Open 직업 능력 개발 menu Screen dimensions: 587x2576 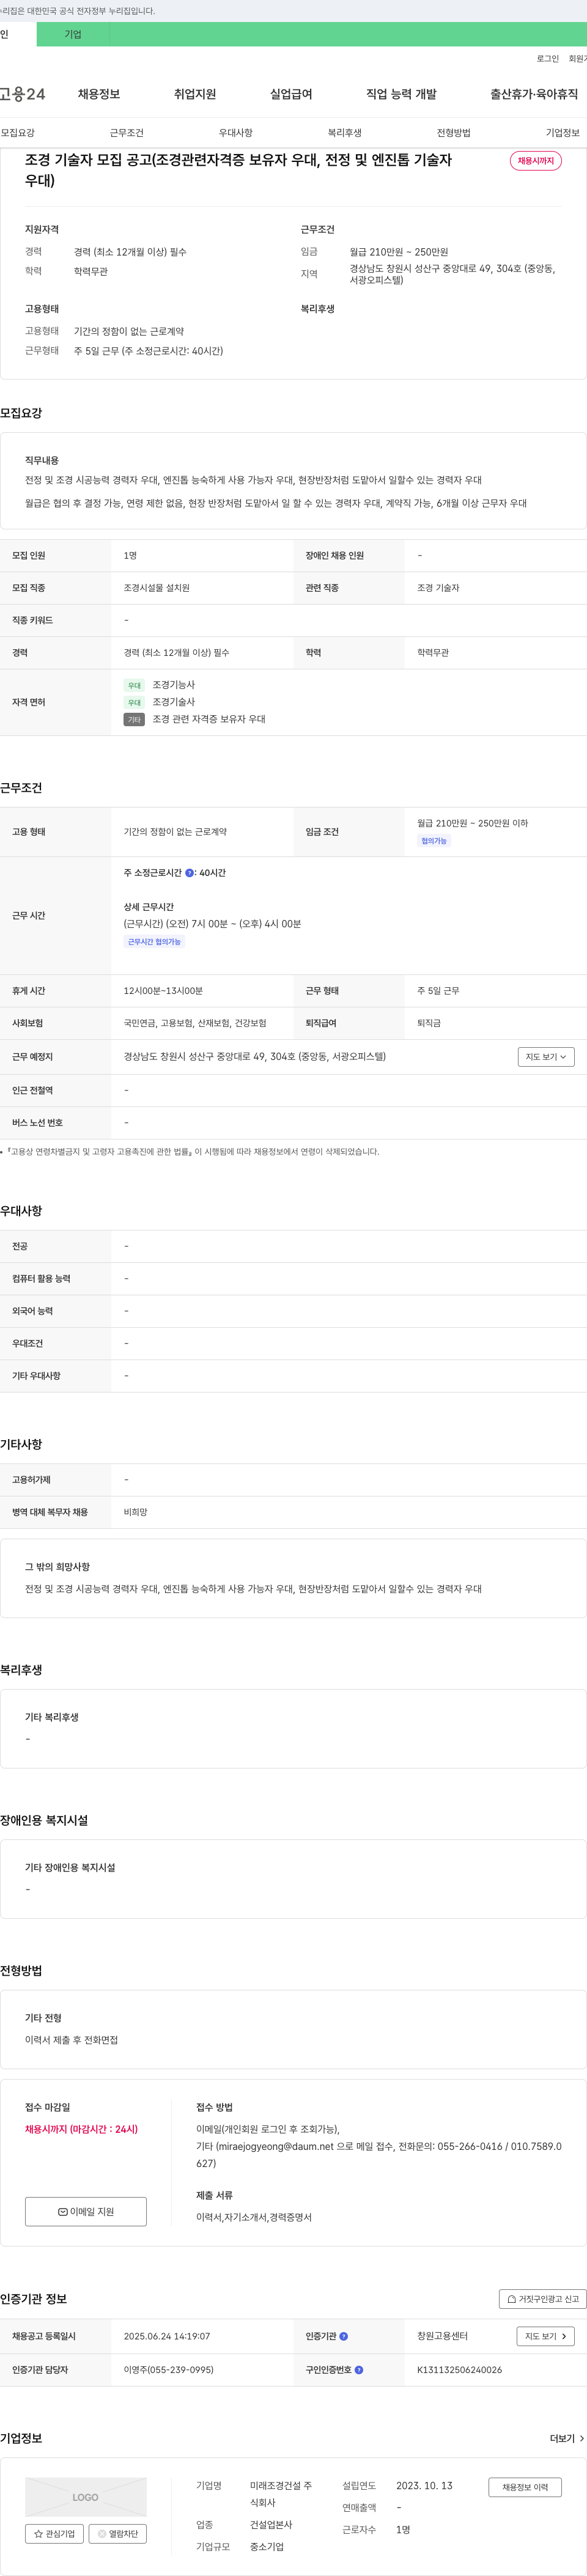[x=401, y=94]
